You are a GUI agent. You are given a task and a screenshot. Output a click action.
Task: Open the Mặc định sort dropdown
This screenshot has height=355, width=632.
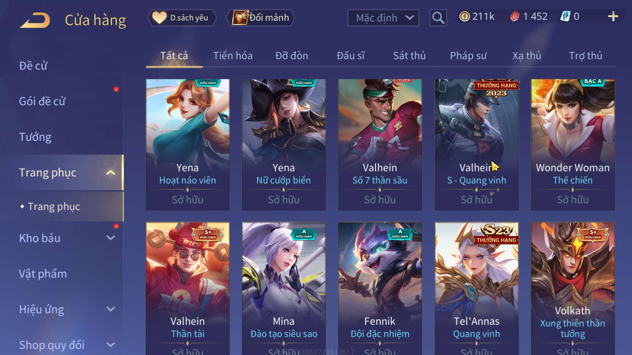coord(383,18)
